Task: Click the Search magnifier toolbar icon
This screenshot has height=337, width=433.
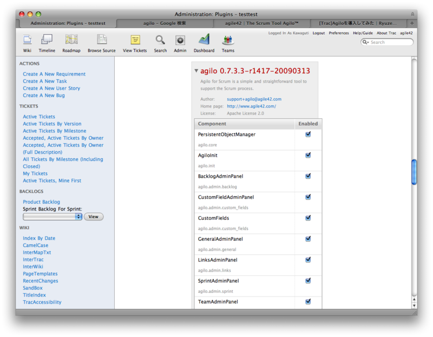Action: point(160,40)
